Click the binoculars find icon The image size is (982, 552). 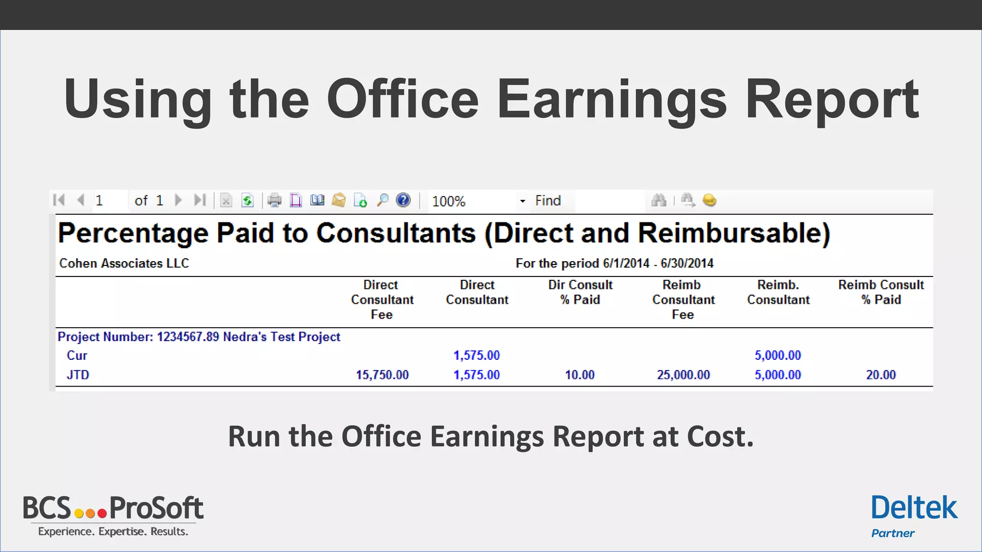659,200
